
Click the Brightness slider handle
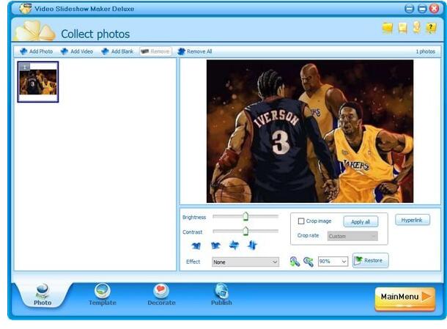[x=245, y=216]
